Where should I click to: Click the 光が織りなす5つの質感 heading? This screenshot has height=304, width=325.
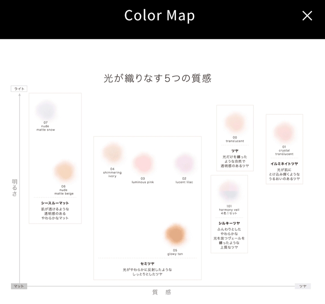coord(157,78)
